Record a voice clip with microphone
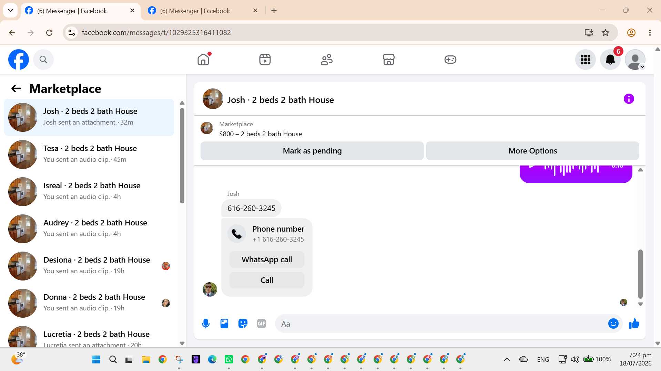Image resolution: width=661 pixels, height=371 pixels. [x=206, y=324]
